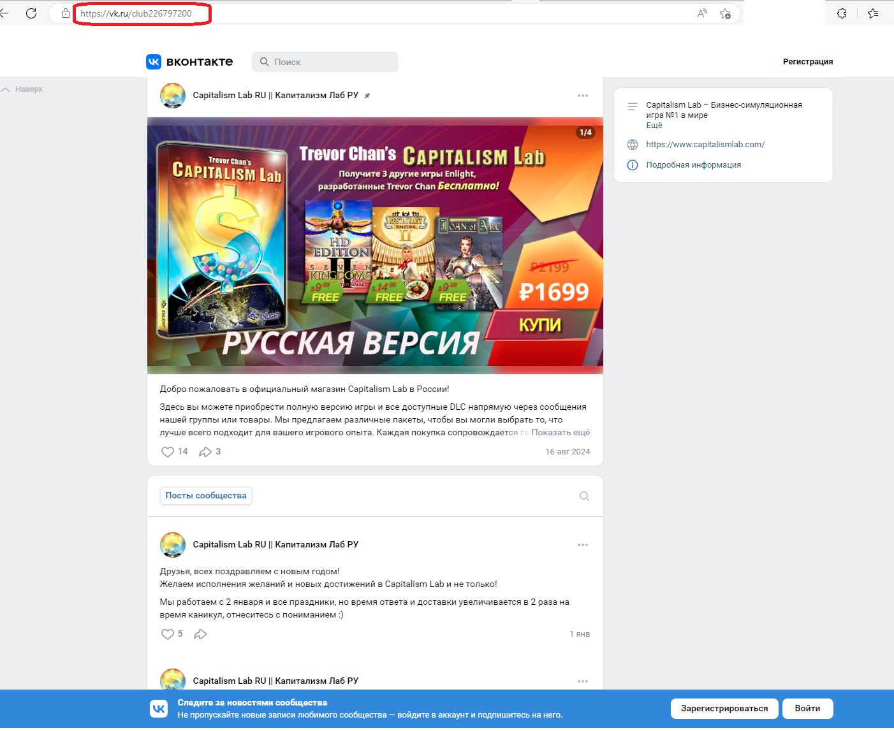The height and width of the screenshot is (731, 894).
Task: Click the pinned post group avatar
Action: (172, 96)
